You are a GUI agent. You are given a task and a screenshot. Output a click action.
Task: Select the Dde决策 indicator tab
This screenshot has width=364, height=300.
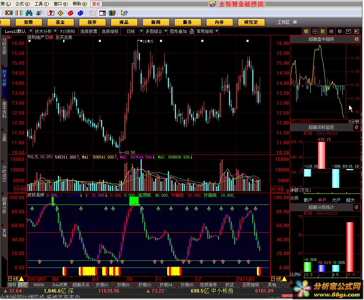click(x=60, y=285)
